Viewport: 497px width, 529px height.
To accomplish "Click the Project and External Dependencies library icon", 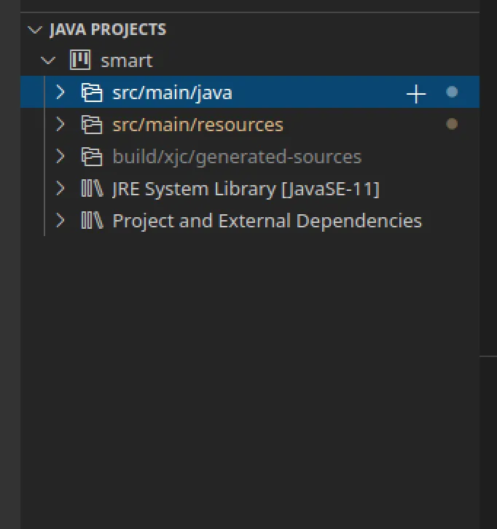I will coord(91,221).
